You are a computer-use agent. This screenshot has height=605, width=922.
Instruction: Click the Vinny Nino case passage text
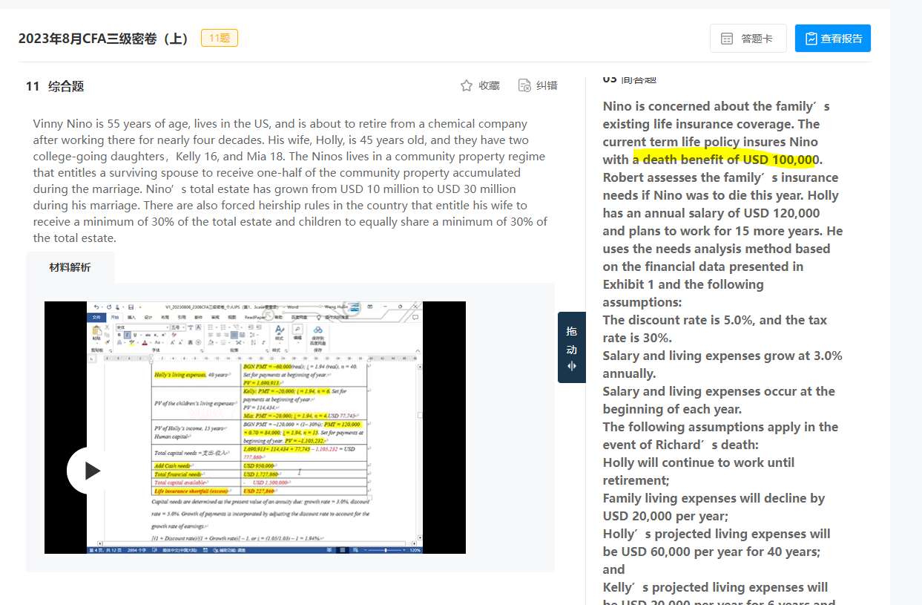[291, 181]
